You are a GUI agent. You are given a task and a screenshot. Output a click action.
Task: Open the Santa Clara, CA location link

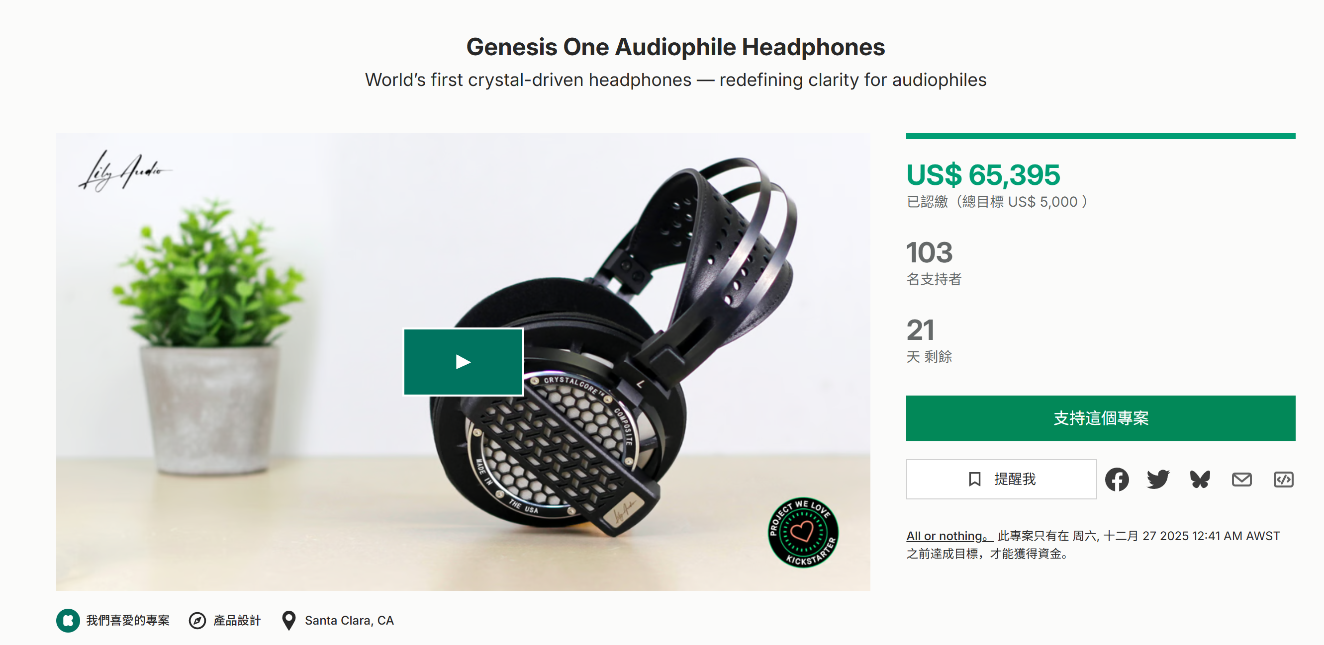tap(350, 620)
